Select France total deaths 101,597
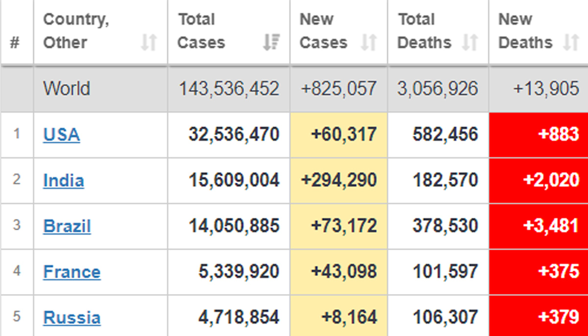Viewport: 588px width, 336px height. (446, 272)
